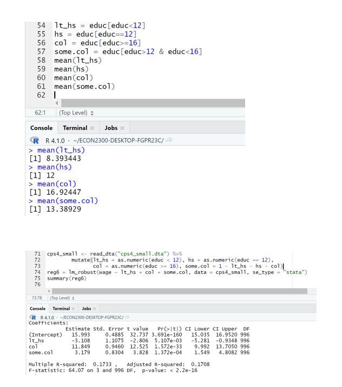Click the (Intercept) estimate 15.993
Screen dimensions: 342x387
click(81, 334)
